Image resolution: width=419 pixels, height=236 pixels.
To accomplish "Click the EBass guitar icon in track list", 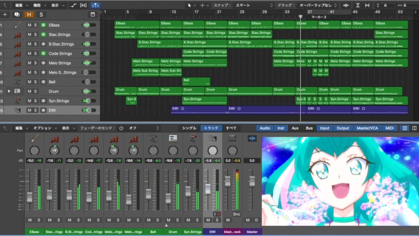I will (x=17, y=25).
